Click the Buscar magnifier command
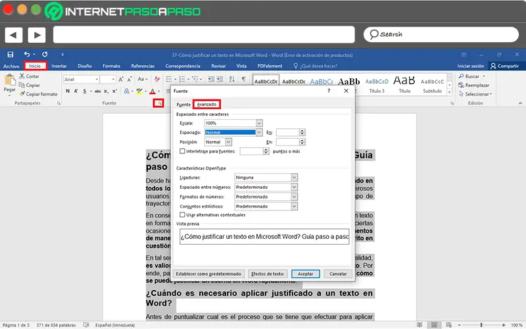The width and height of the screenshot is (526, 329). [471, 76]
